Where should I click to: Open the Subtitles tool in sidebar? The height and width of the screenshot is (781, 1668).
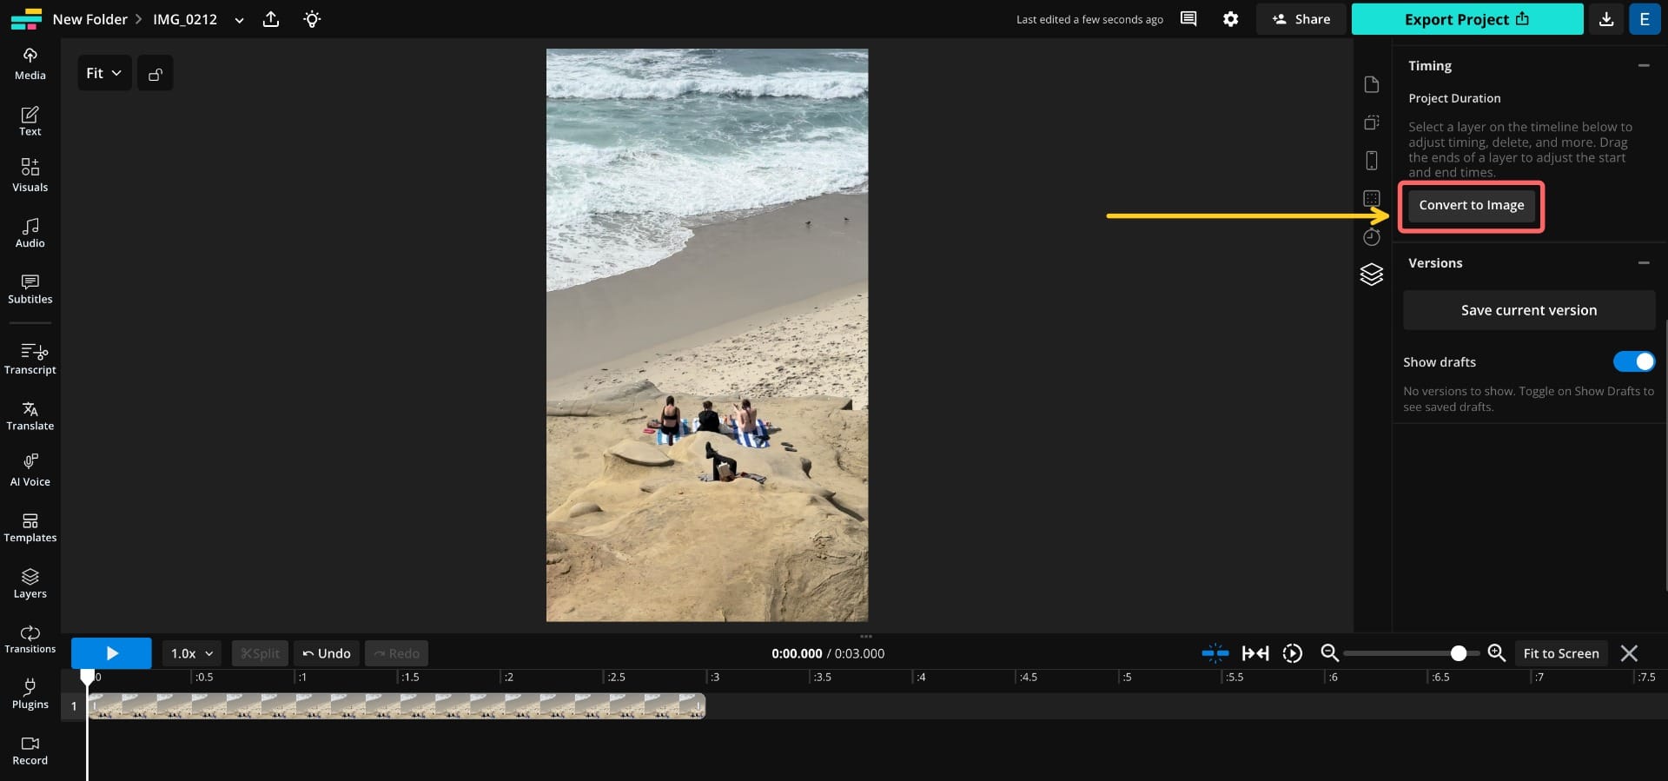30,289
